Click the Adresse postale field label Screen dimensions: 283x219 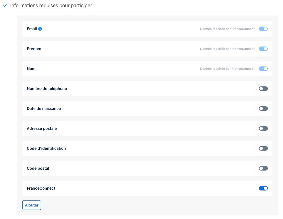[x=42, y=128]
